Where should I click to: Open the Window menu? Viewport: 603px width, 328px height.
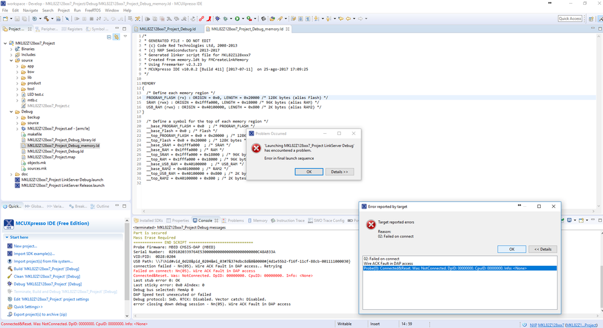[x=112, y=10]
